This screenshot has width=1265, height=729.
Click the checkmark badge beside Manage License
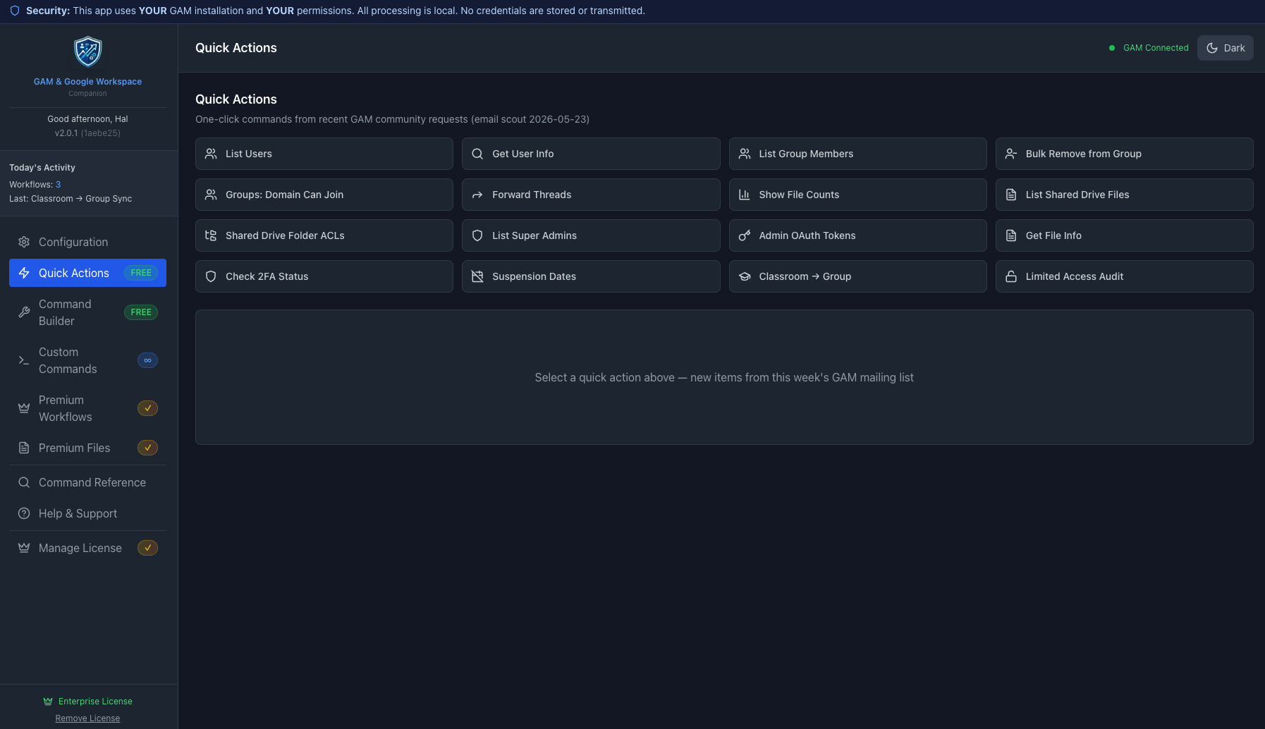coord(147,548)
